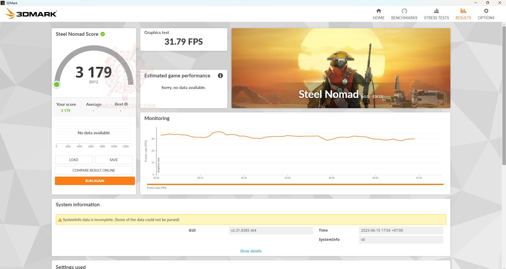This screenshot has height=269, width=506.
Task: Open Stress Tests section
Action: 436,14
